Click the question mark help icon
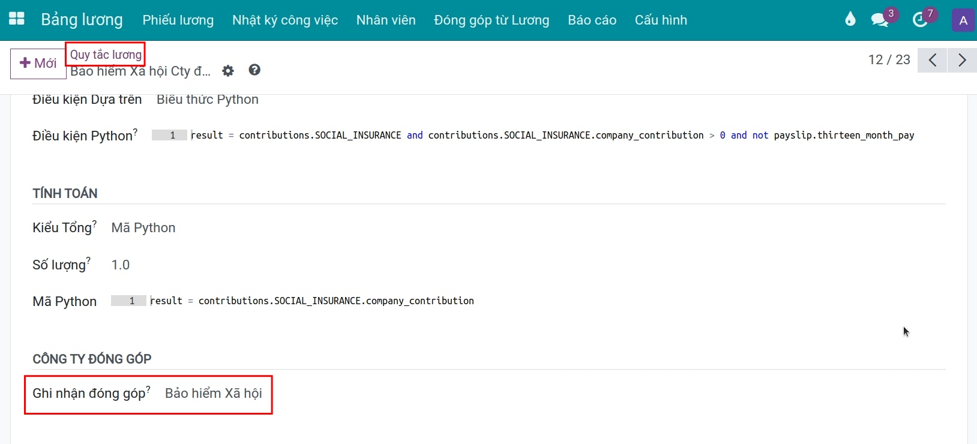The width and height of the screenshot is (977, 444). pyautogui.click(x=254, y=70)
